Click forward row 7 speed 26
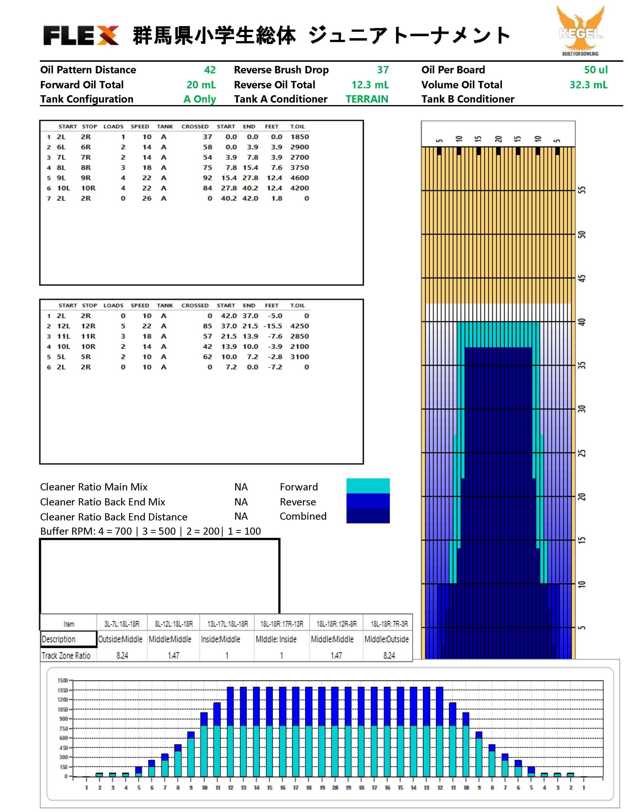This screenshot has height=812, width=628. (x=147, y=199)
